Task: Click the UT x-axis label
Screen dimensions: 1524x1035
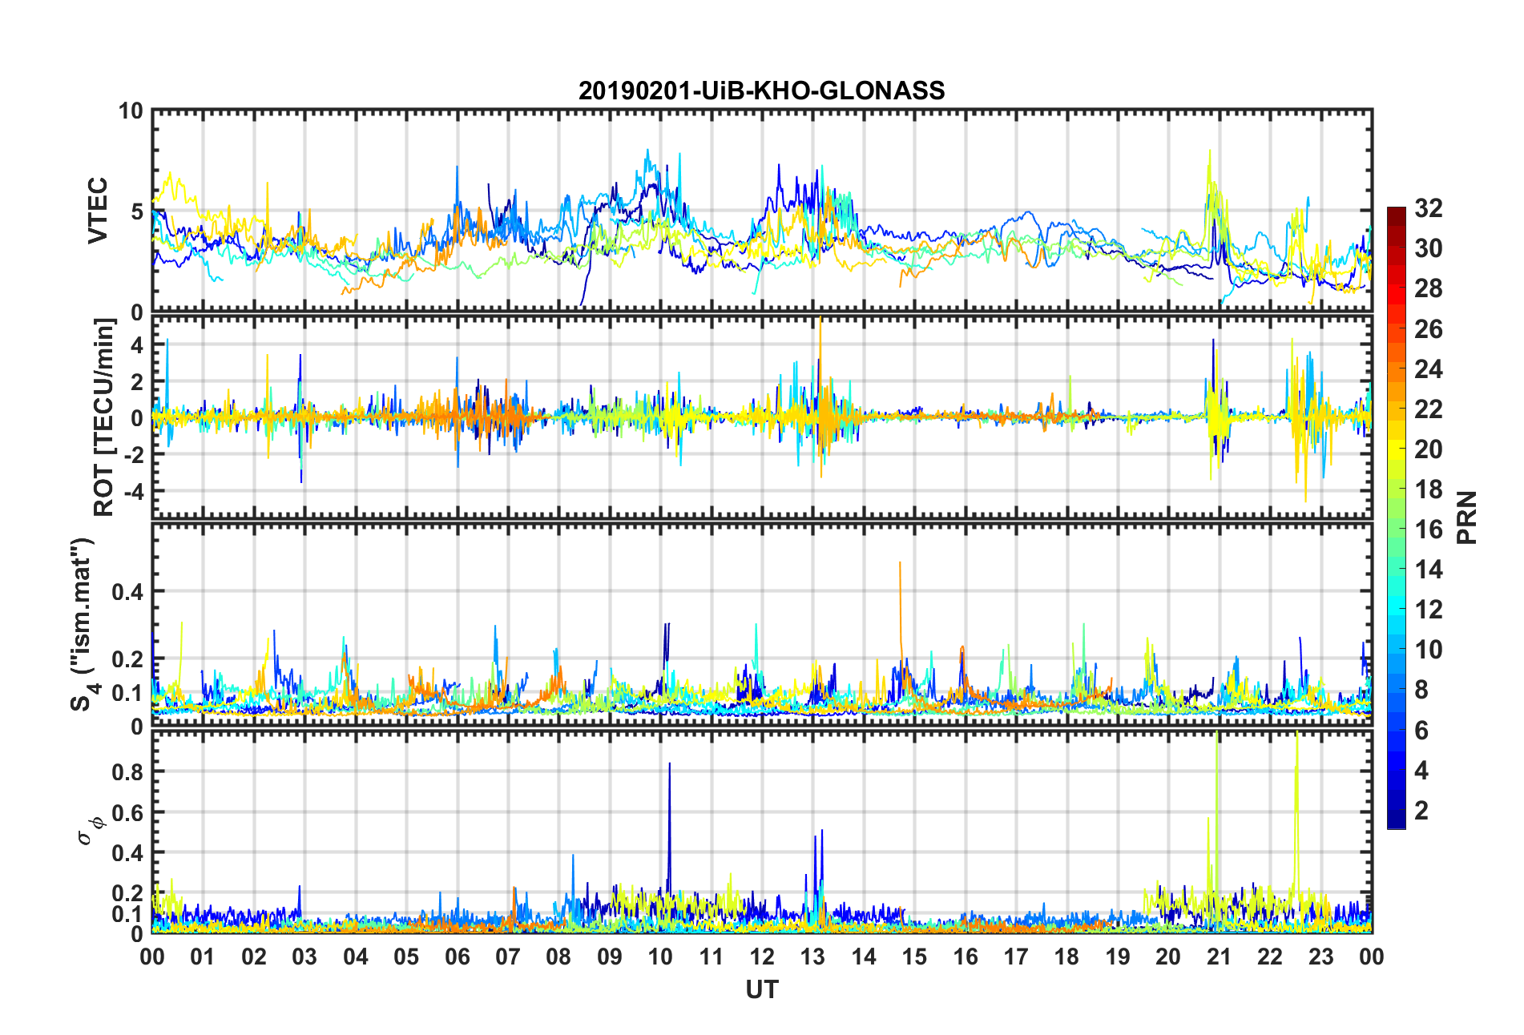Action: pos(761,990)
